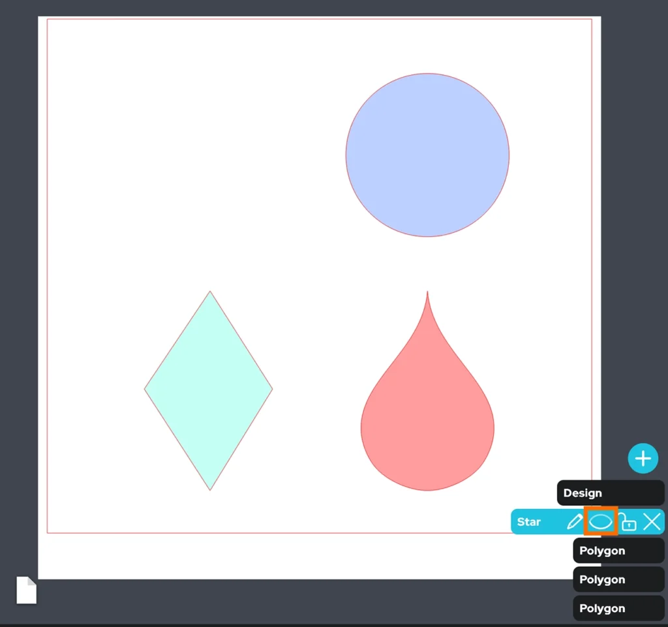The height and width of the screenshot is (627, 668).
Task: Select the bottom Polygon layer
Action: (617, 608)
